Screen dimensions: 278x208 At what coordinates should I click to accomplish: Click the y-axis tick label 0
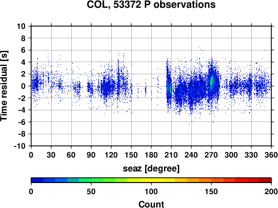pos(23,86)
